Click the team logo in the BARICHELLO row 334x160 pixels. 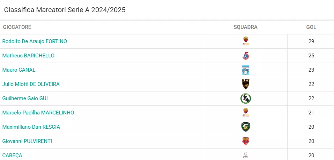[x=246, y=56]
